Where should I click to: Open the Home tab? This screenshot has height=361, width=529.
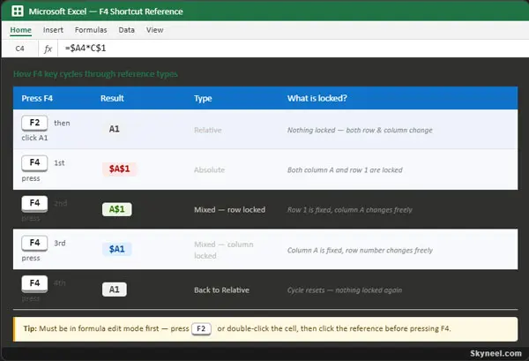(20, 30)
